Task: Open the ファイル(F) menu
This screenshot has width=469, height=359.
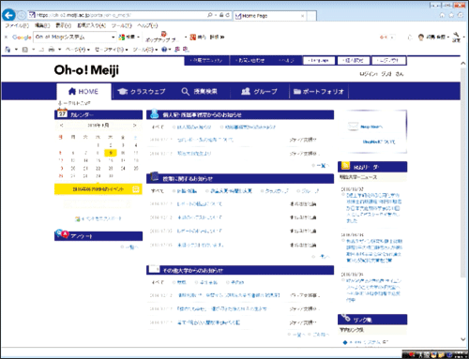Action: point(17,25)
